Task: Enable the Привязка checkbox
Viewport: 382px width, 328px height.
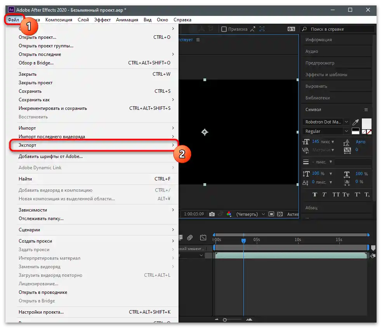Action: (224, 29)
